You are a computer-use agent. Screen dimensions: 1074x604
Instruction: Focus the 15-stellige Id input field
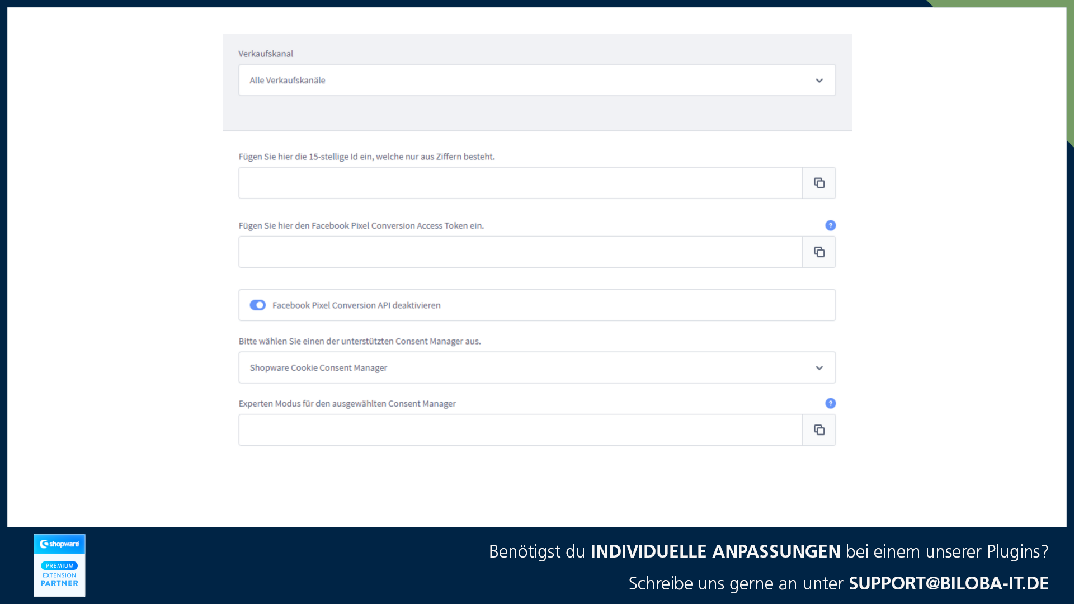520,183
